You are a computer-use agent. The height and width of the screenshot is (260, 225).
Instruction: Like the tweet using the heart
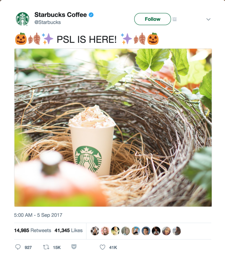coord(102,247)
